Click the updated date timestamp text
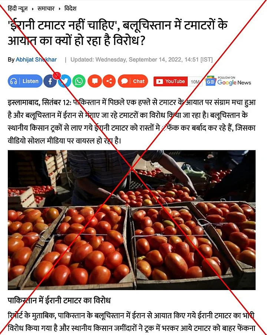Image resolution: width=267 pixels, height=335 pixels. click(x=142, y=59)
